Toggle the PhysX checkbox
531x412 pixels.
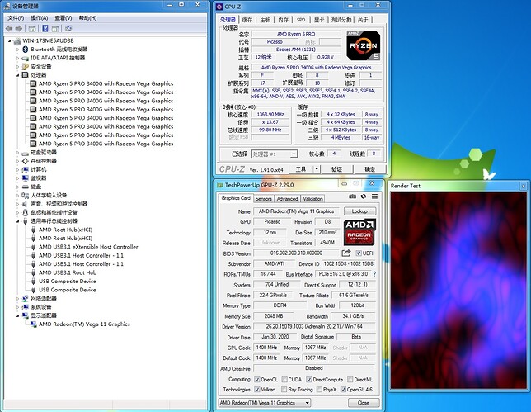pyautogui.click(x=319, y=389)
